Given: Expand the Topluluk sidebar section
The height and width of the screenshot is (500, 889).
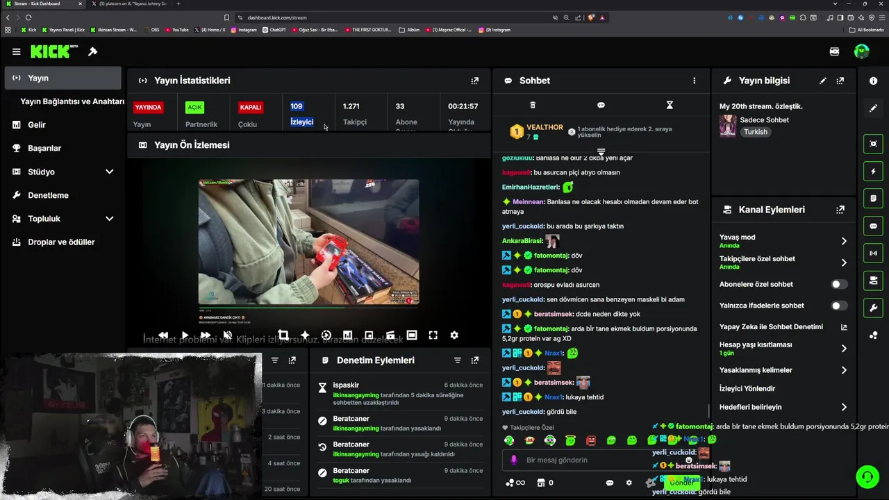Looking at the screenshot, I should (109, 219).
